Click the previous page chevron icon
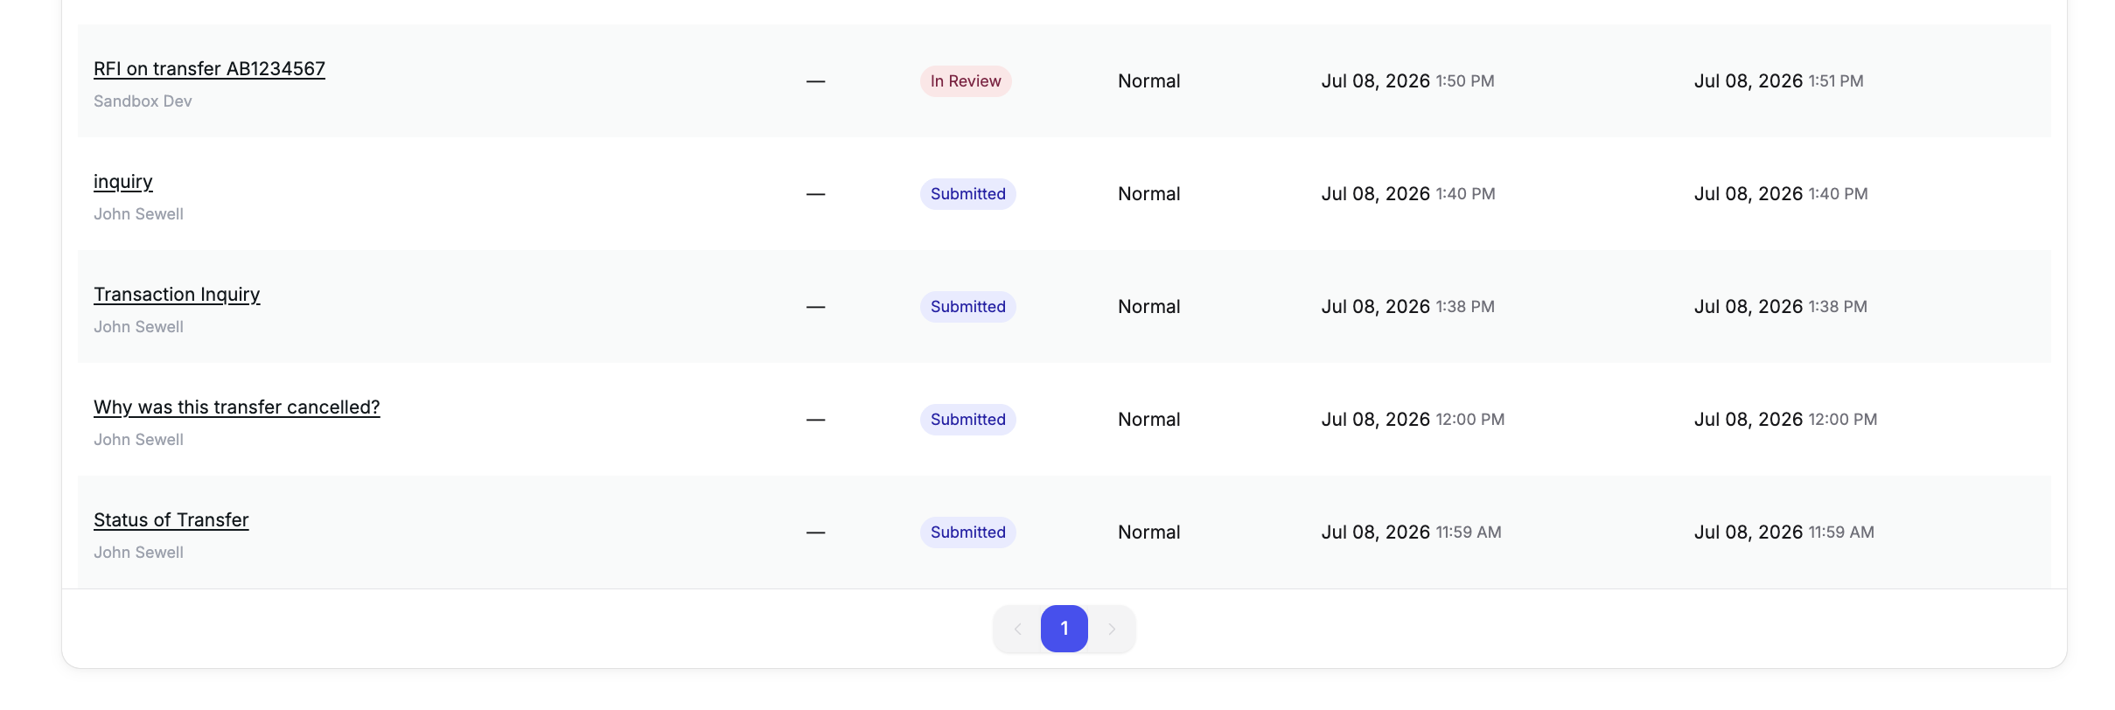 pyautogui.click(x=1017, y=629)
